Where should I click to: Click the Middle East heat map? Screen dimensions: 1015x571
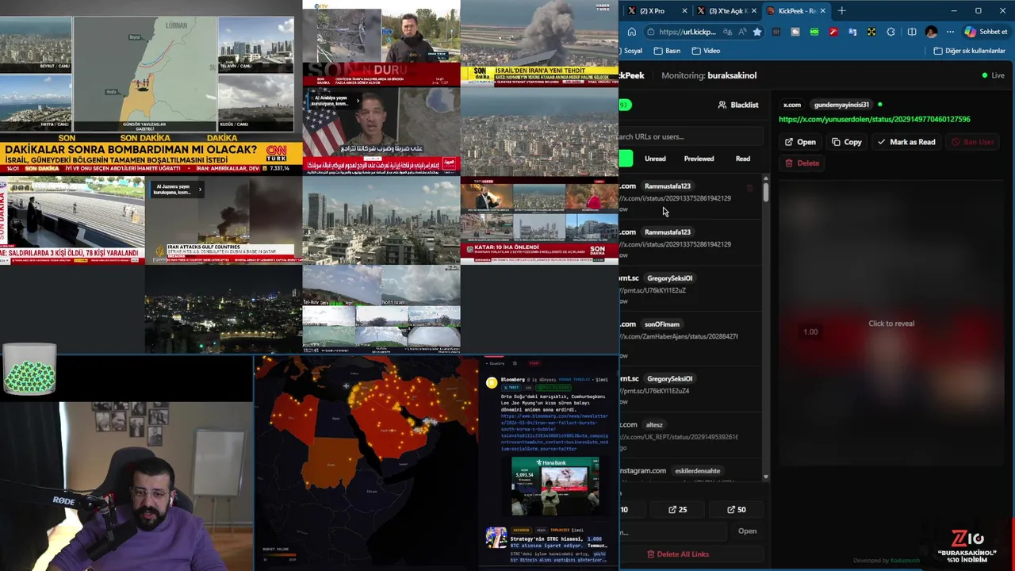click(366, 462)
